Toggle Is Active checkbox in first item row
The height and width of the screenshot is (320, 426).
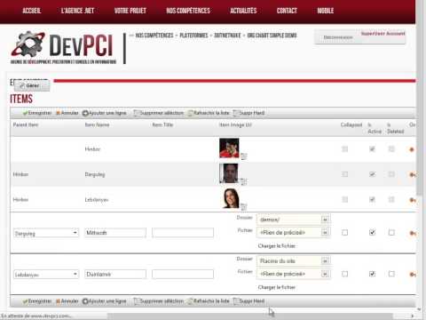pos(372,149)
